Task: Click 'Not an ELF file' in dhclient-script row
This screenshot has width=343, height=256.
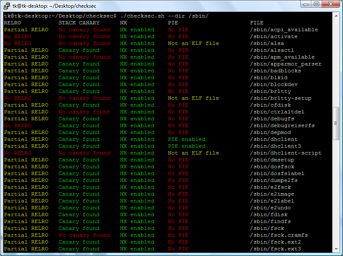Action: (193, 153)
